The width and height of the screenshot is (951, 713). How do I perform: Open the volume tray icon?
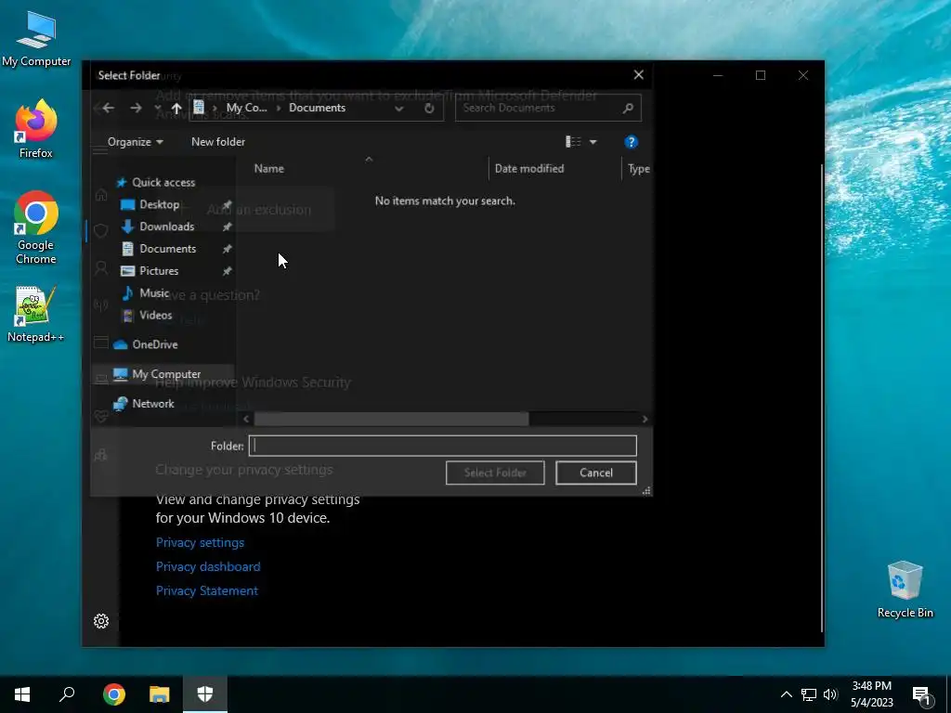coord(830,694)
